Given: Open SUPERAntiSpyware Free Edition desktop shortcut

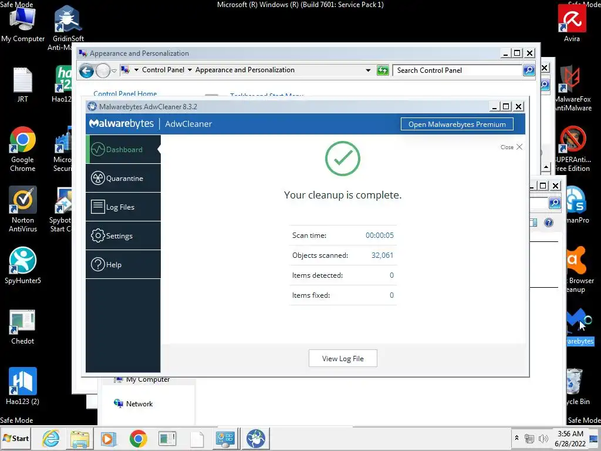Looking at the screenshot, I should click(x=573, y=149).
